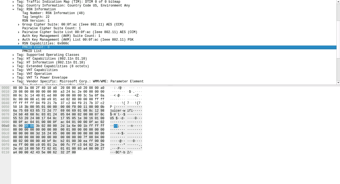Collapse the RSN Information tag
This screenshot has width=340, height=184.
click(x=13, y=9)
